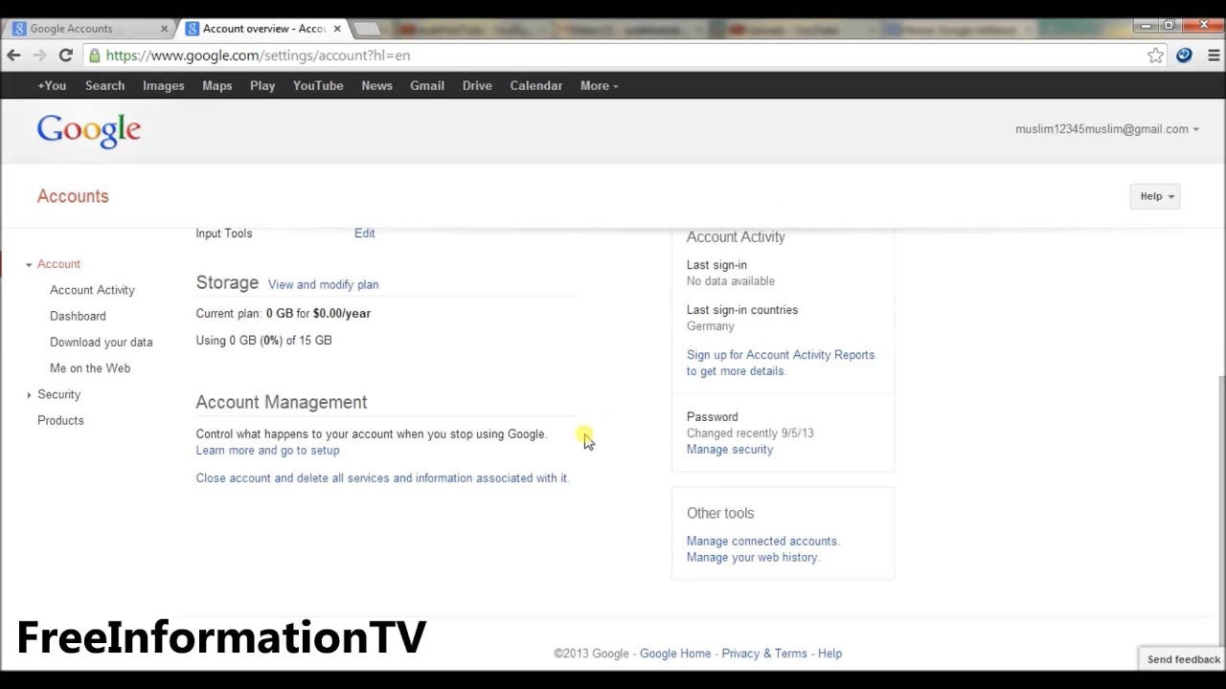Click the browser back arrow
Image resolution: width=1226 pixels, height=689 pixels.
click(13, 56)
